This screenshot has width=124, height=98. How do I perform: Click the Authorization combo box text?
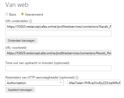(16, 83)
